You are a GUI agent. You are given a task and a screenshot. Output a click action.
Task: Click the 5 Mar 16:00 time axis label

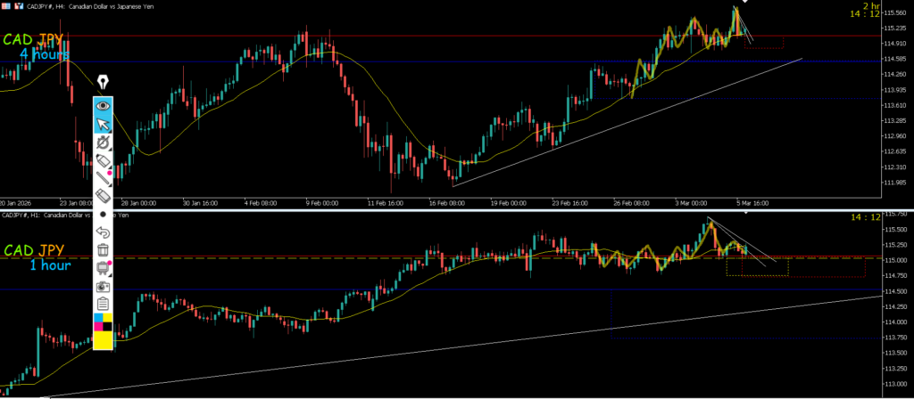pyautogui.click(x=752, y=202)
